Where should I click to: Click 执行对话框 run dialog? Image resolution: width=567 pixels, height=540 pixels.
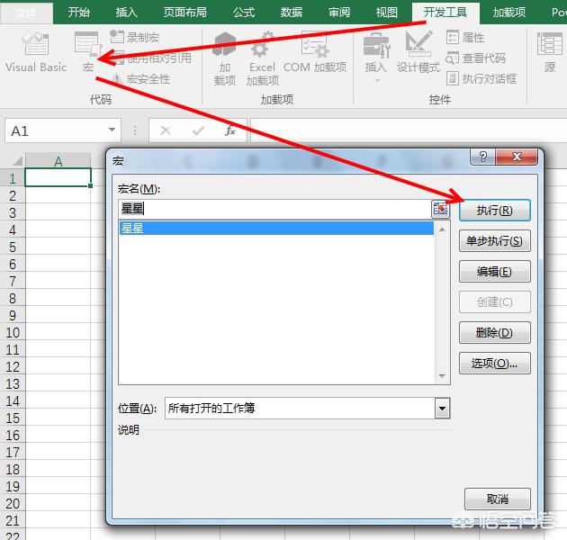[x=481, y=78]
